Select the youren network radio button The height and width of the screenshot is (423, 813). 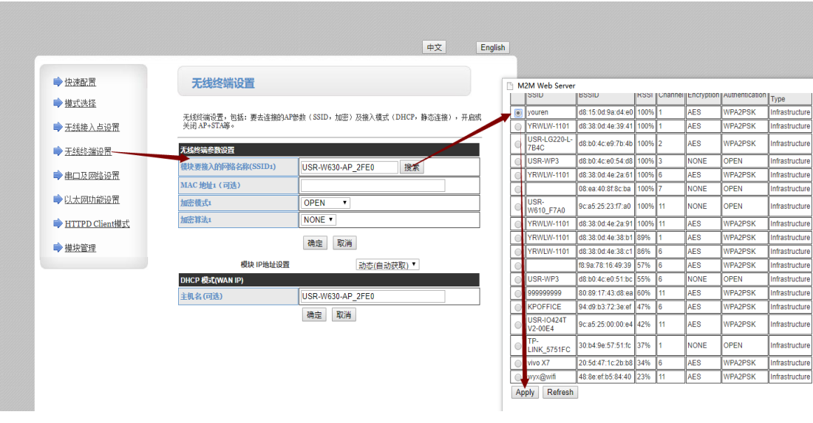(x=518, y=113)
